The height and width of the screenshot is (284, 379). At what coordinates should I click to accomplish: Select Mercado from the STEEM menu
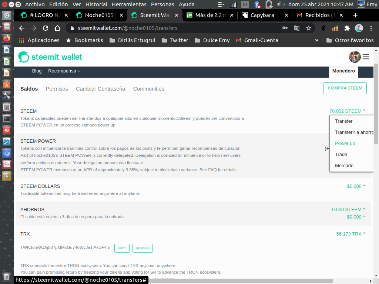coord(344,166)
